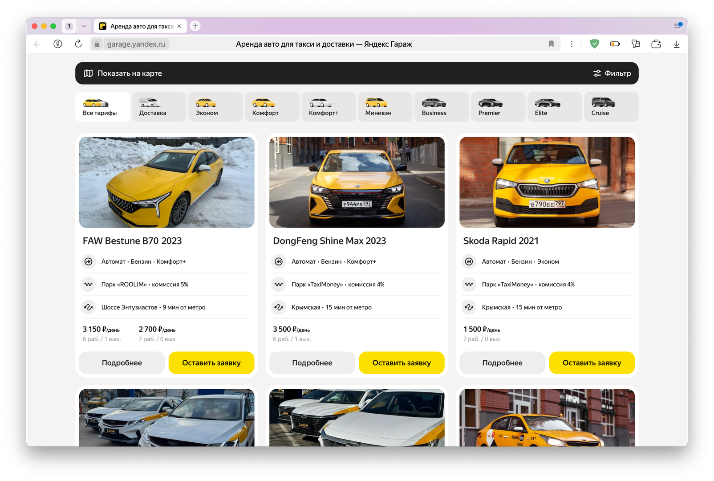Click the taxi park icon on Skoda card
The width and height of the screenshot is (714, 481).
(x=469, y=284)
